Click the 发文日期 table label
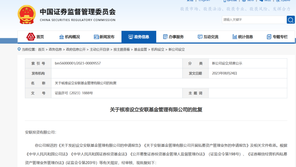 pos(195,73)
